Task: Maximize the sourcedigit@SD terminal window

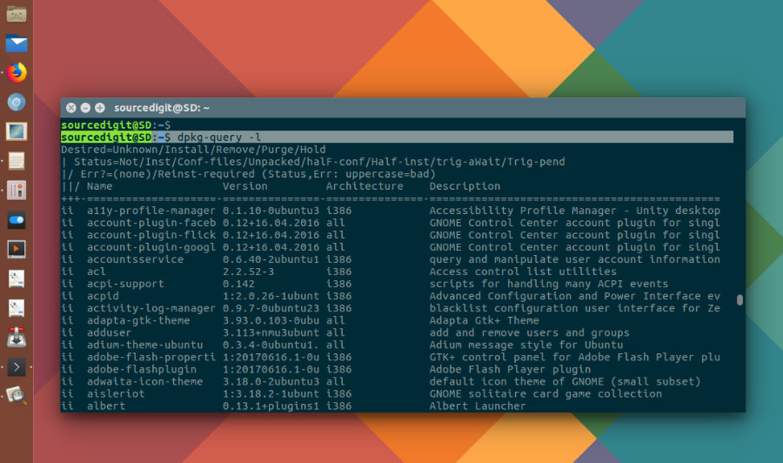Action: pyautogui.click(x=100, y=108)
